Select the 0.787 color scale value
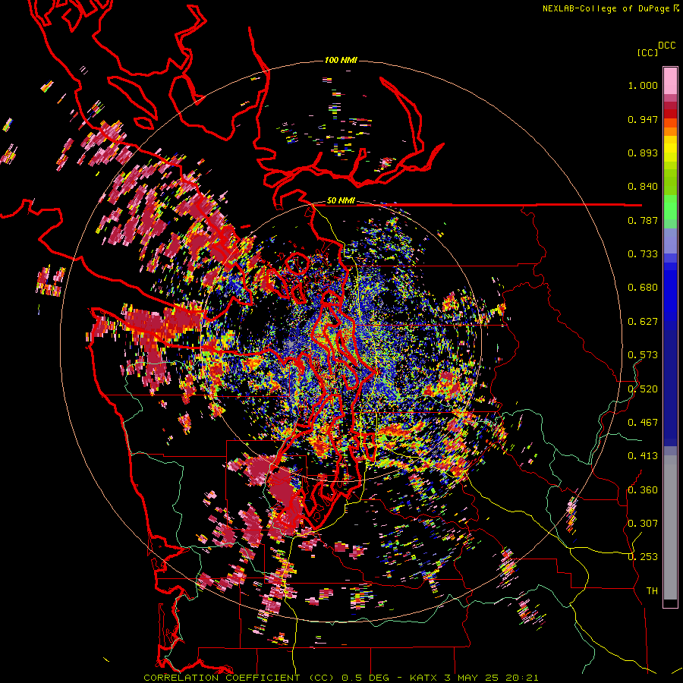 coord(643,220)
